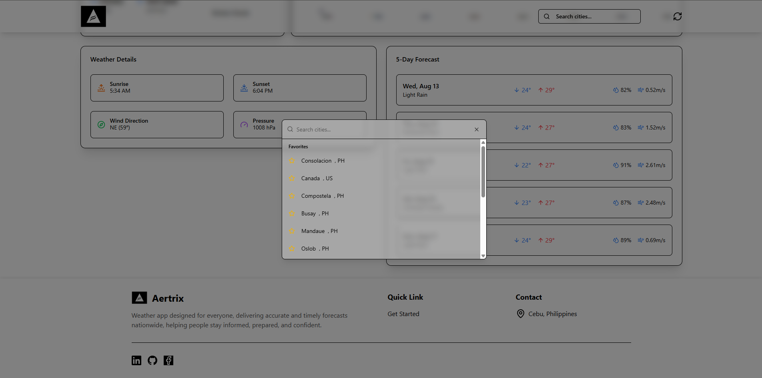Click star icon beside Compostela
The image size is (762, 378).
point(292,196)
